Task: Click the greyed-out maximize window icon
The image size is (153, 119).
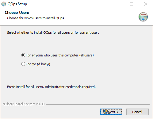Action: click(132, 4)
